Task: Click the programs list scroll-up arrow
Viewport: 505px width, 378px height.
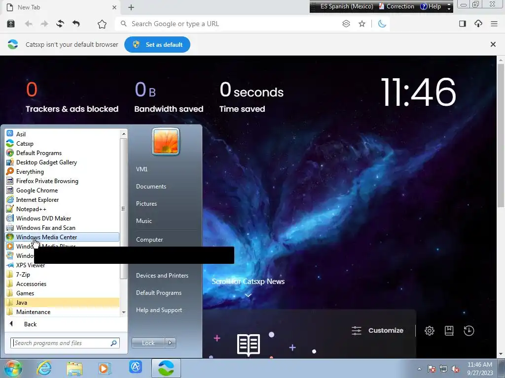Action: coord(124,133)
